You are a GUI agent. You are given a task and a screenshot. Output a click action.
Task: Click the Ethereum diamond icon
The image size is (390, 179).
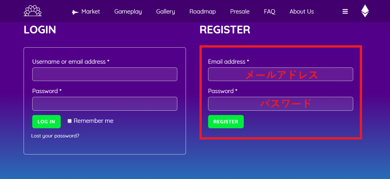365,11
